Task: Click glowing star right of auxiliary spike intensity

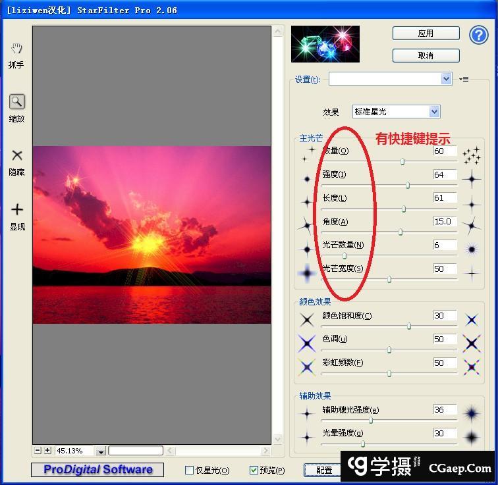Action: coord(472,414)
